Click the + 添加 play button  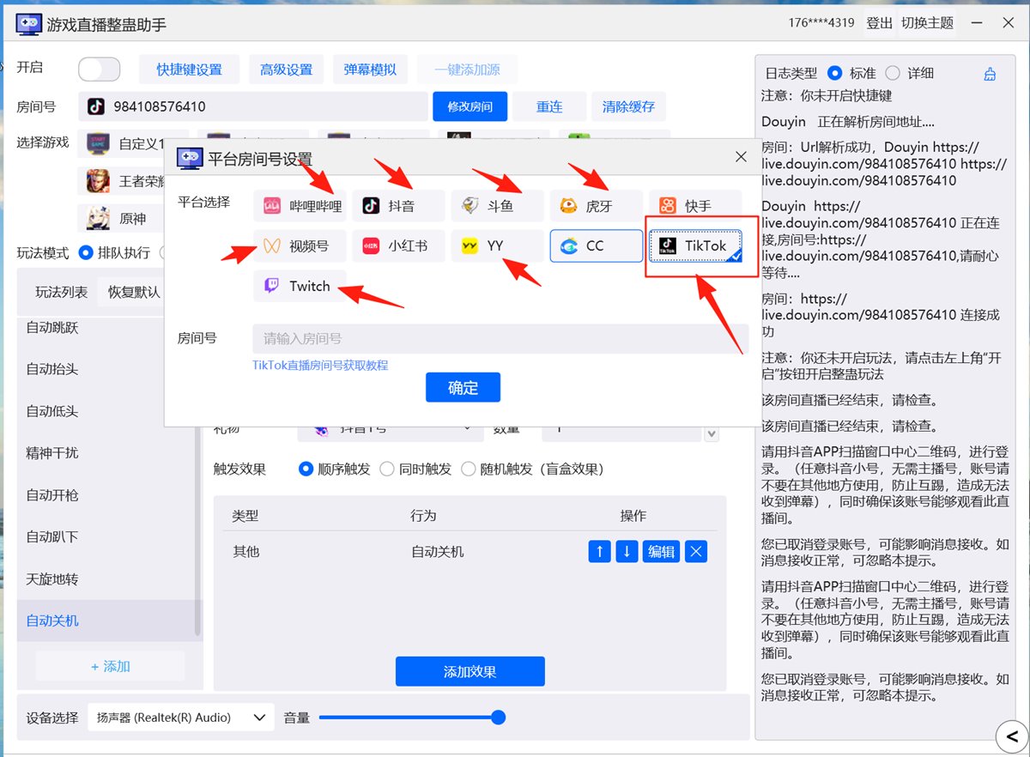pos(110,666)
